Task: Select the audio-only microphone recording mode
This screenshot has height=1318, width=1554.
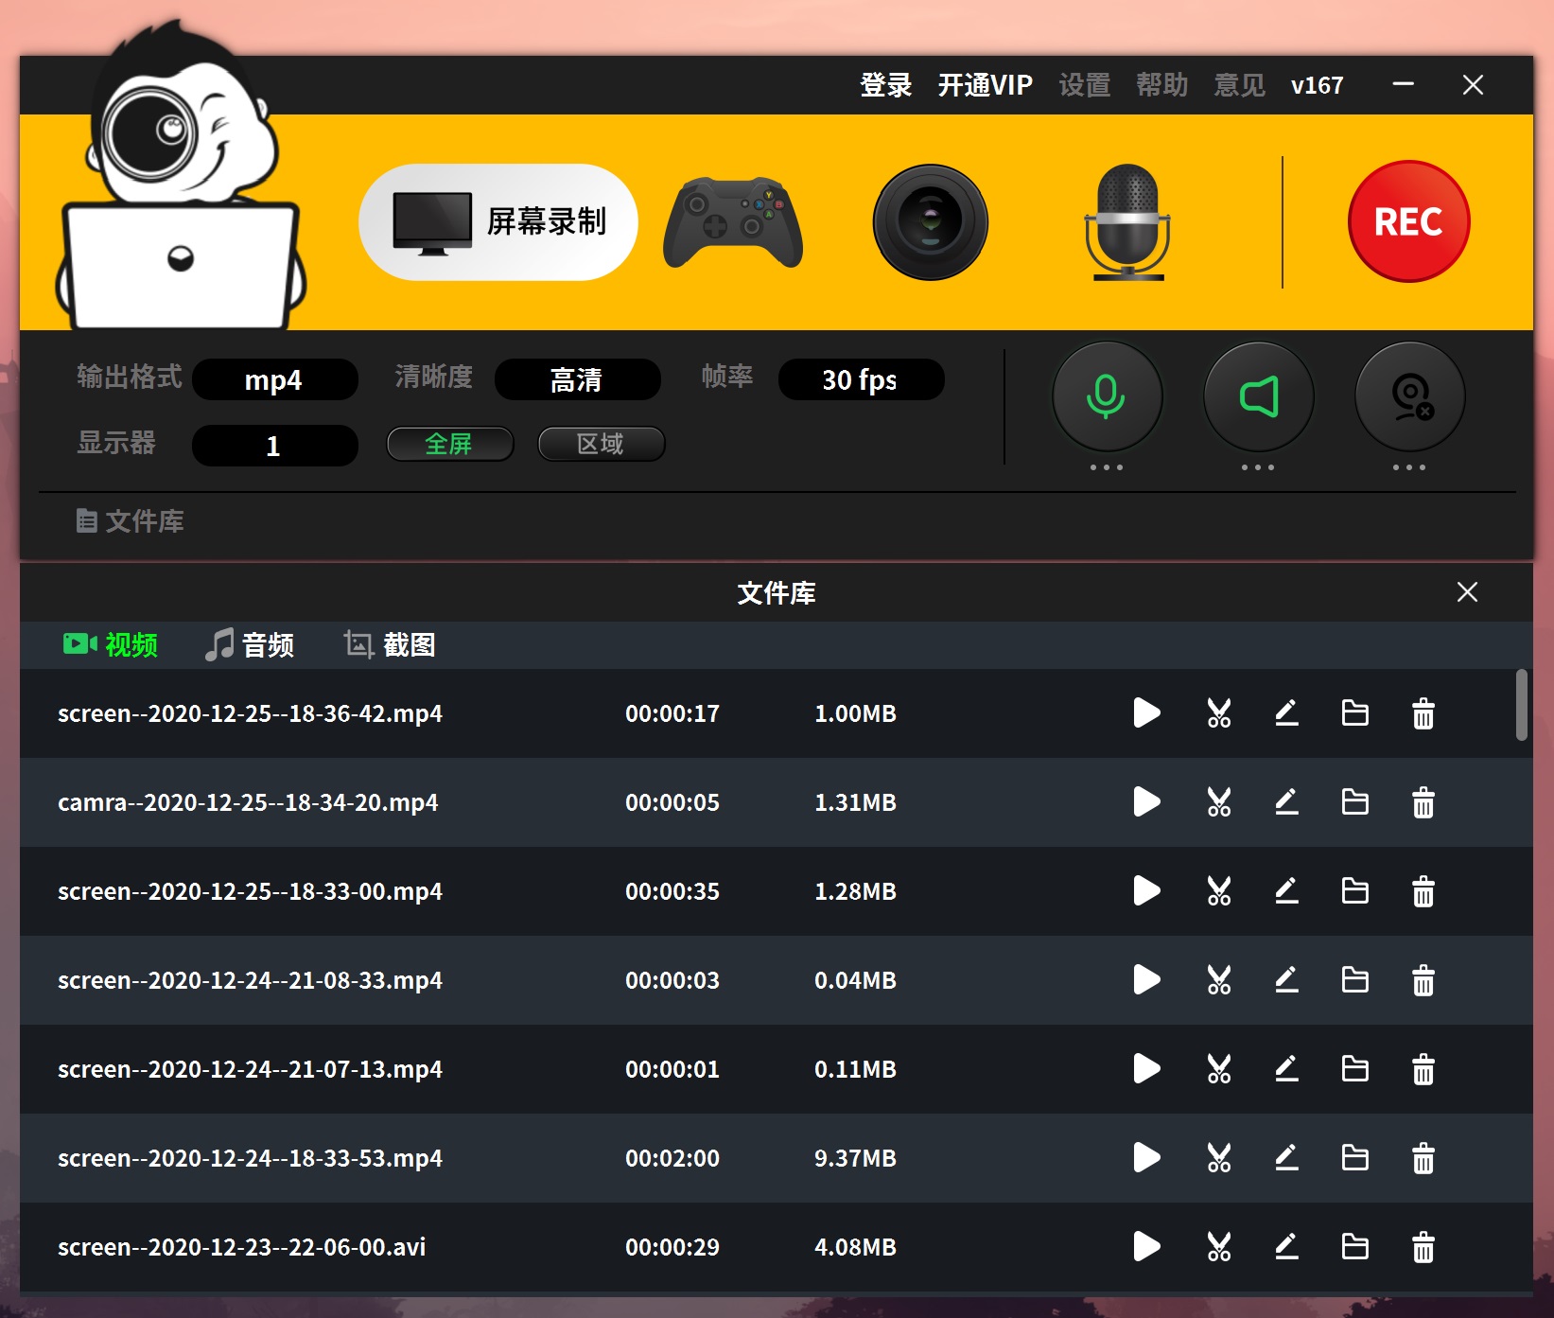Action: [x=1126, y=223]
